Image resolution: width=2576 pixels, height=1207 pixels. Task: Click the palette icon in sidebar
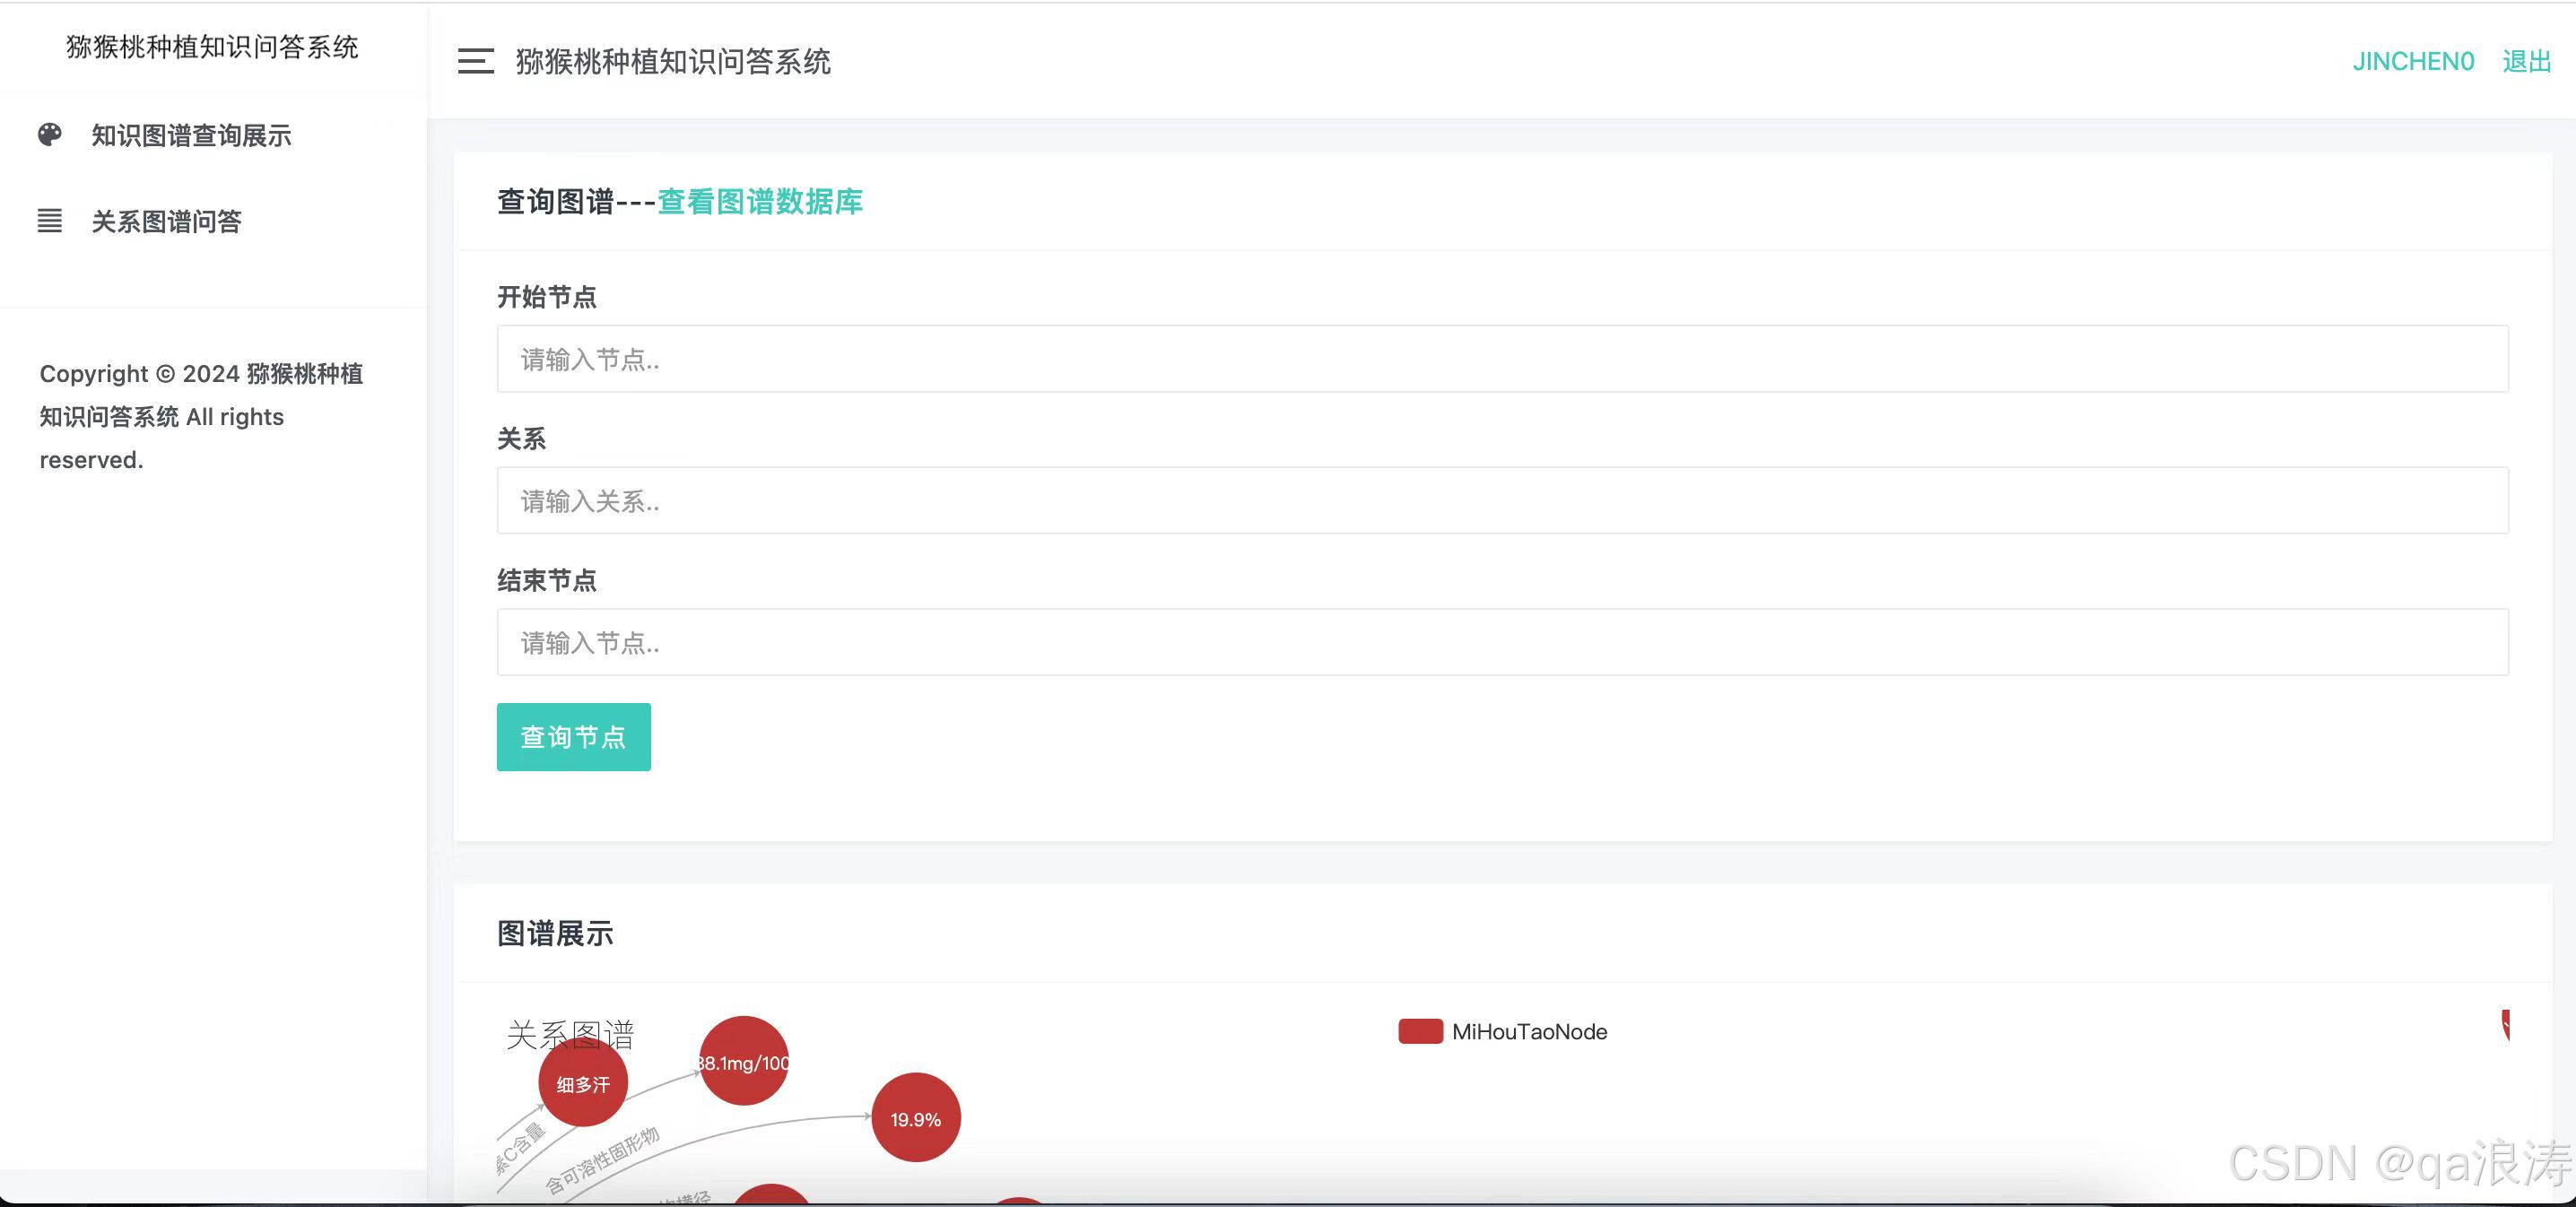coord(50,135)
